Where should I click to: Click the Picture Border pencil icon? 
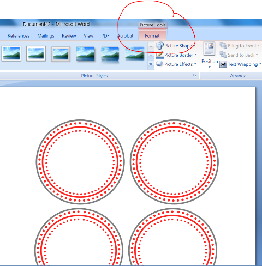point(159,55)
